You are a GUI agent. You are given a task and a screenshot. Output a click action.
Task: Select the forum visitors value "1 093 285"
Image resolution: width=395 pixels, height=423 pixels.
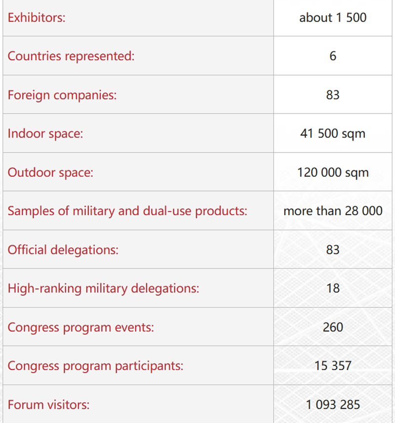coord(333,405)
